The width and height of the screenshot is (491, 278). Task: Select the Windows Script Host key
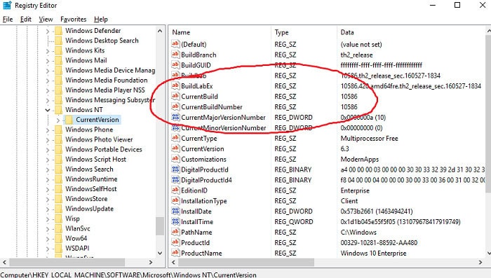[x=95, y=159]
